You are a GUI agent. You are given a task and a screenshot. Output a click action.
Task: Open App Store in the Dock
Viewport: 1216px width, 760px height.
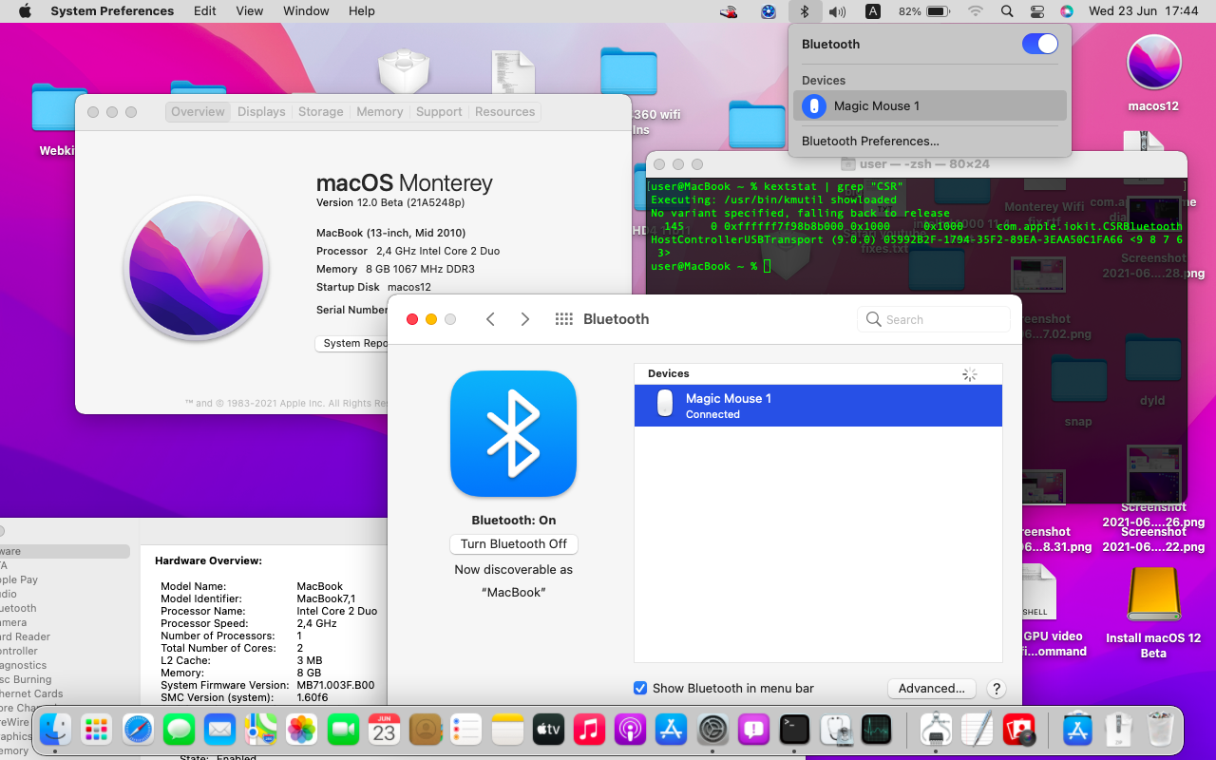672,730
